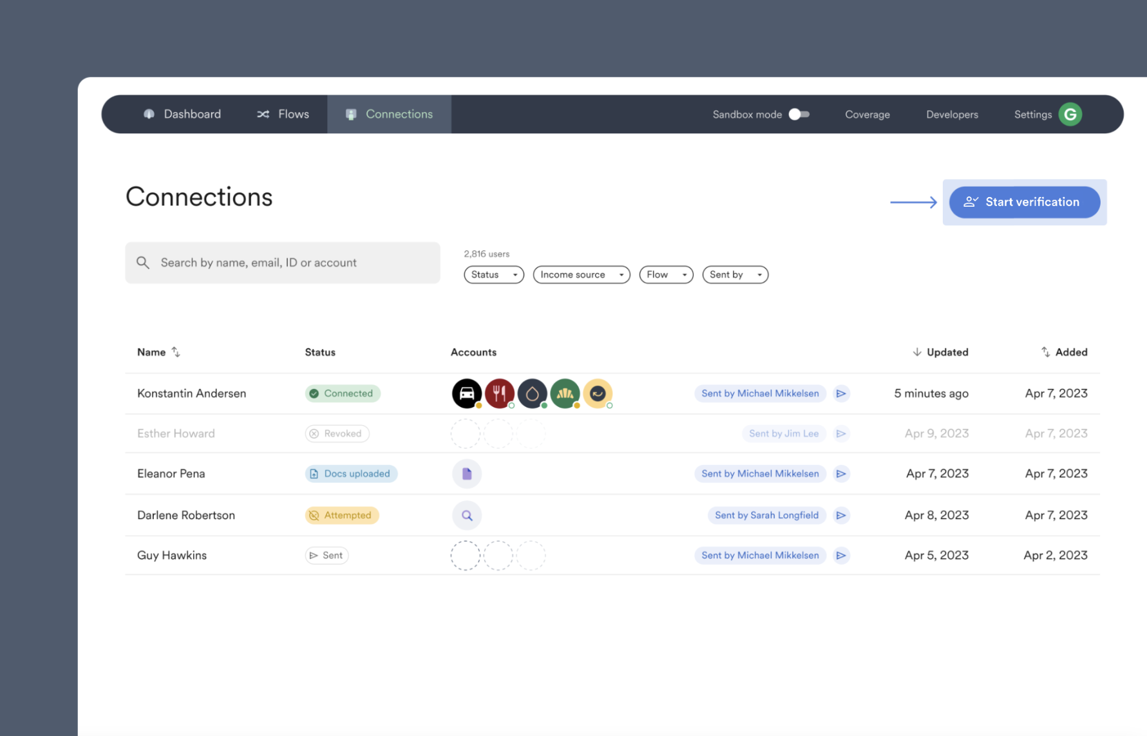The image size is (1147, 736).
Task: Open the Sent by filter dropdown
Action: (x=734, y=275)
